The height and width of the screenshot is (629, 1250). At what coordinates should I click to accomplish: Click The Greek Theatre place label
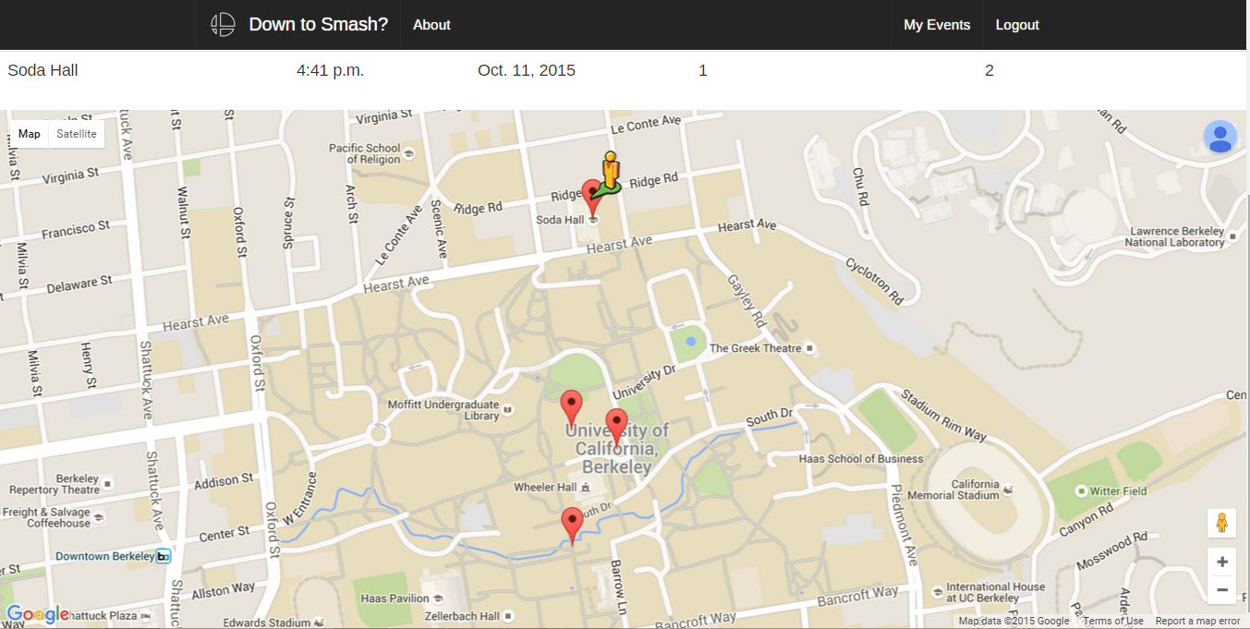[756, 348]
